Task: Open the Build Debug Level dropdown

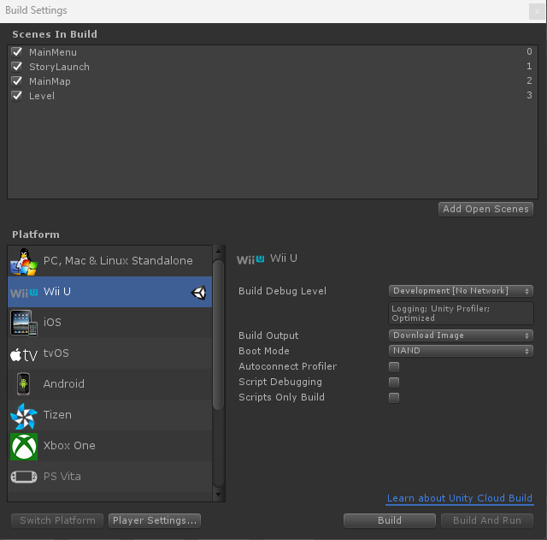Action: [461, 291]
